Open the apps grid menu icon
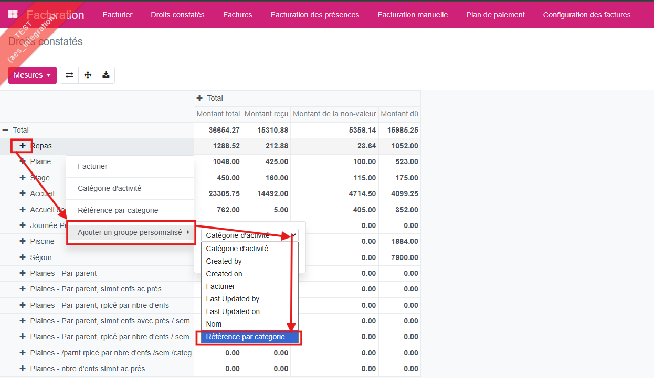Image resolution: width=654 pixels, height=378 pixels. pos(13,15)
